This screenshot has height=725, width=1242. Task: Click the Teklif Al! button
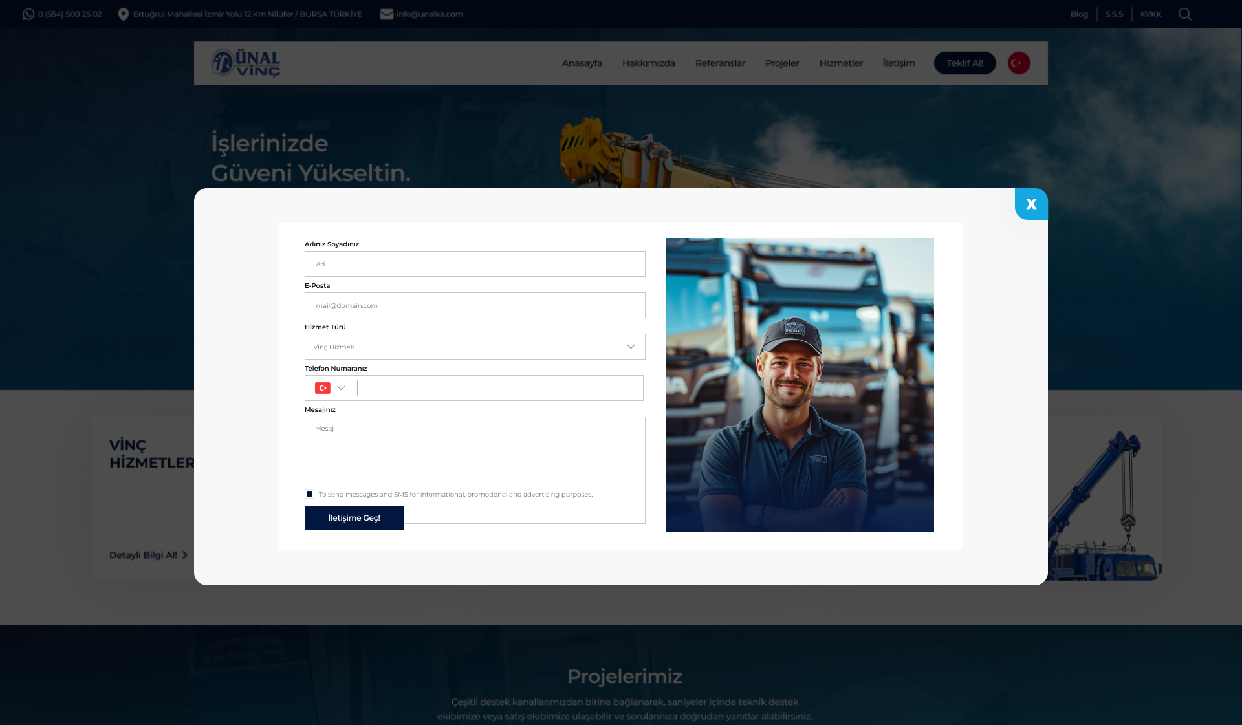(x=964, y=63)
